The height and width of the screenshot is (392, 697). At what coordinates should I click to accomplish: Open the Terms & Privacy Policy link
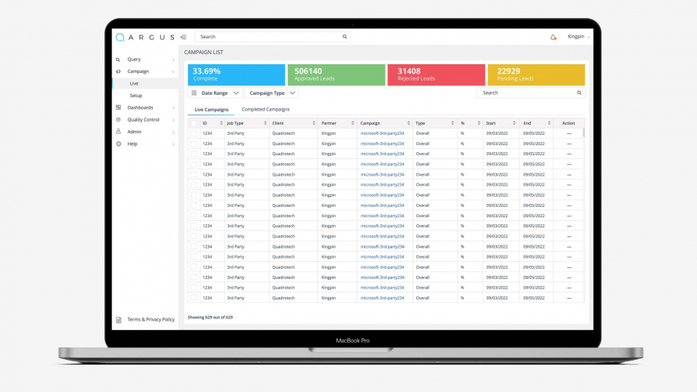click(x=151, y=320)
